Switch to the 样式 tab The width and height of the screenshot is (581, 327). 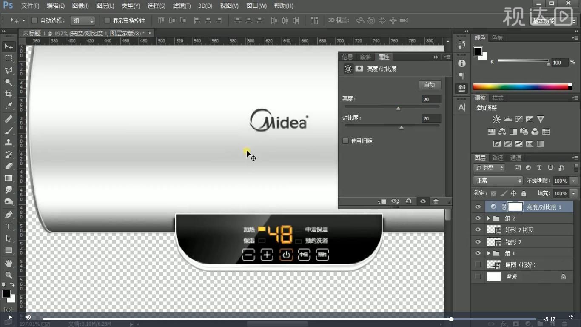click(x=498, y=98)
